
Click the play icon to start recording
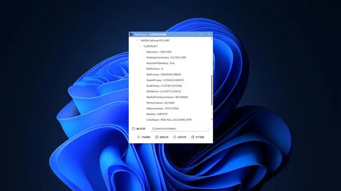coord(139,137)
